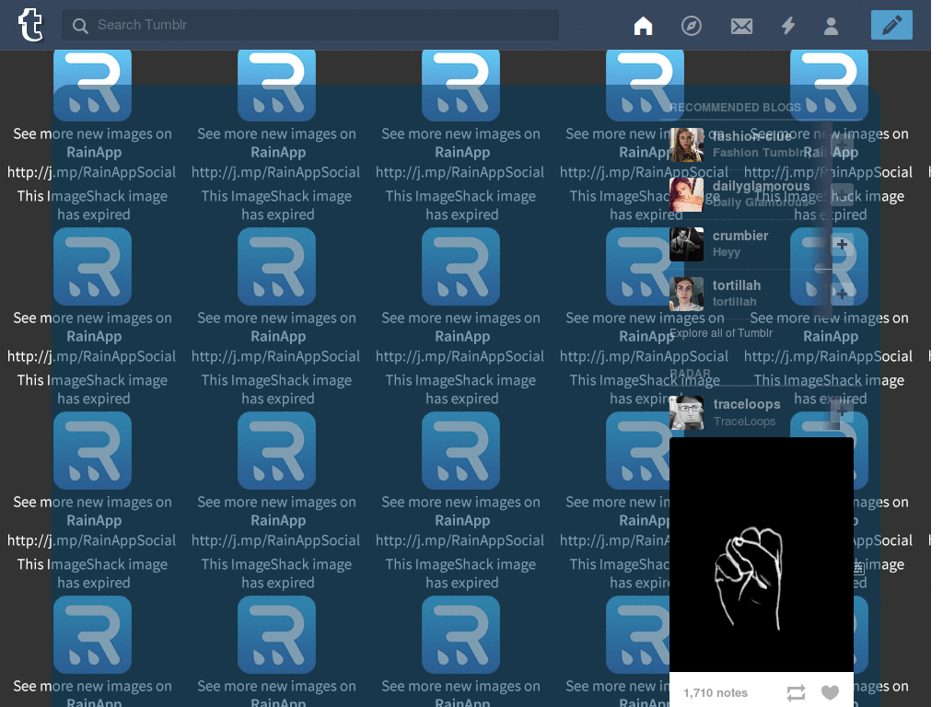Open traceloops avatar in Radar
This screenshot has width=943, height=707.
686,412
